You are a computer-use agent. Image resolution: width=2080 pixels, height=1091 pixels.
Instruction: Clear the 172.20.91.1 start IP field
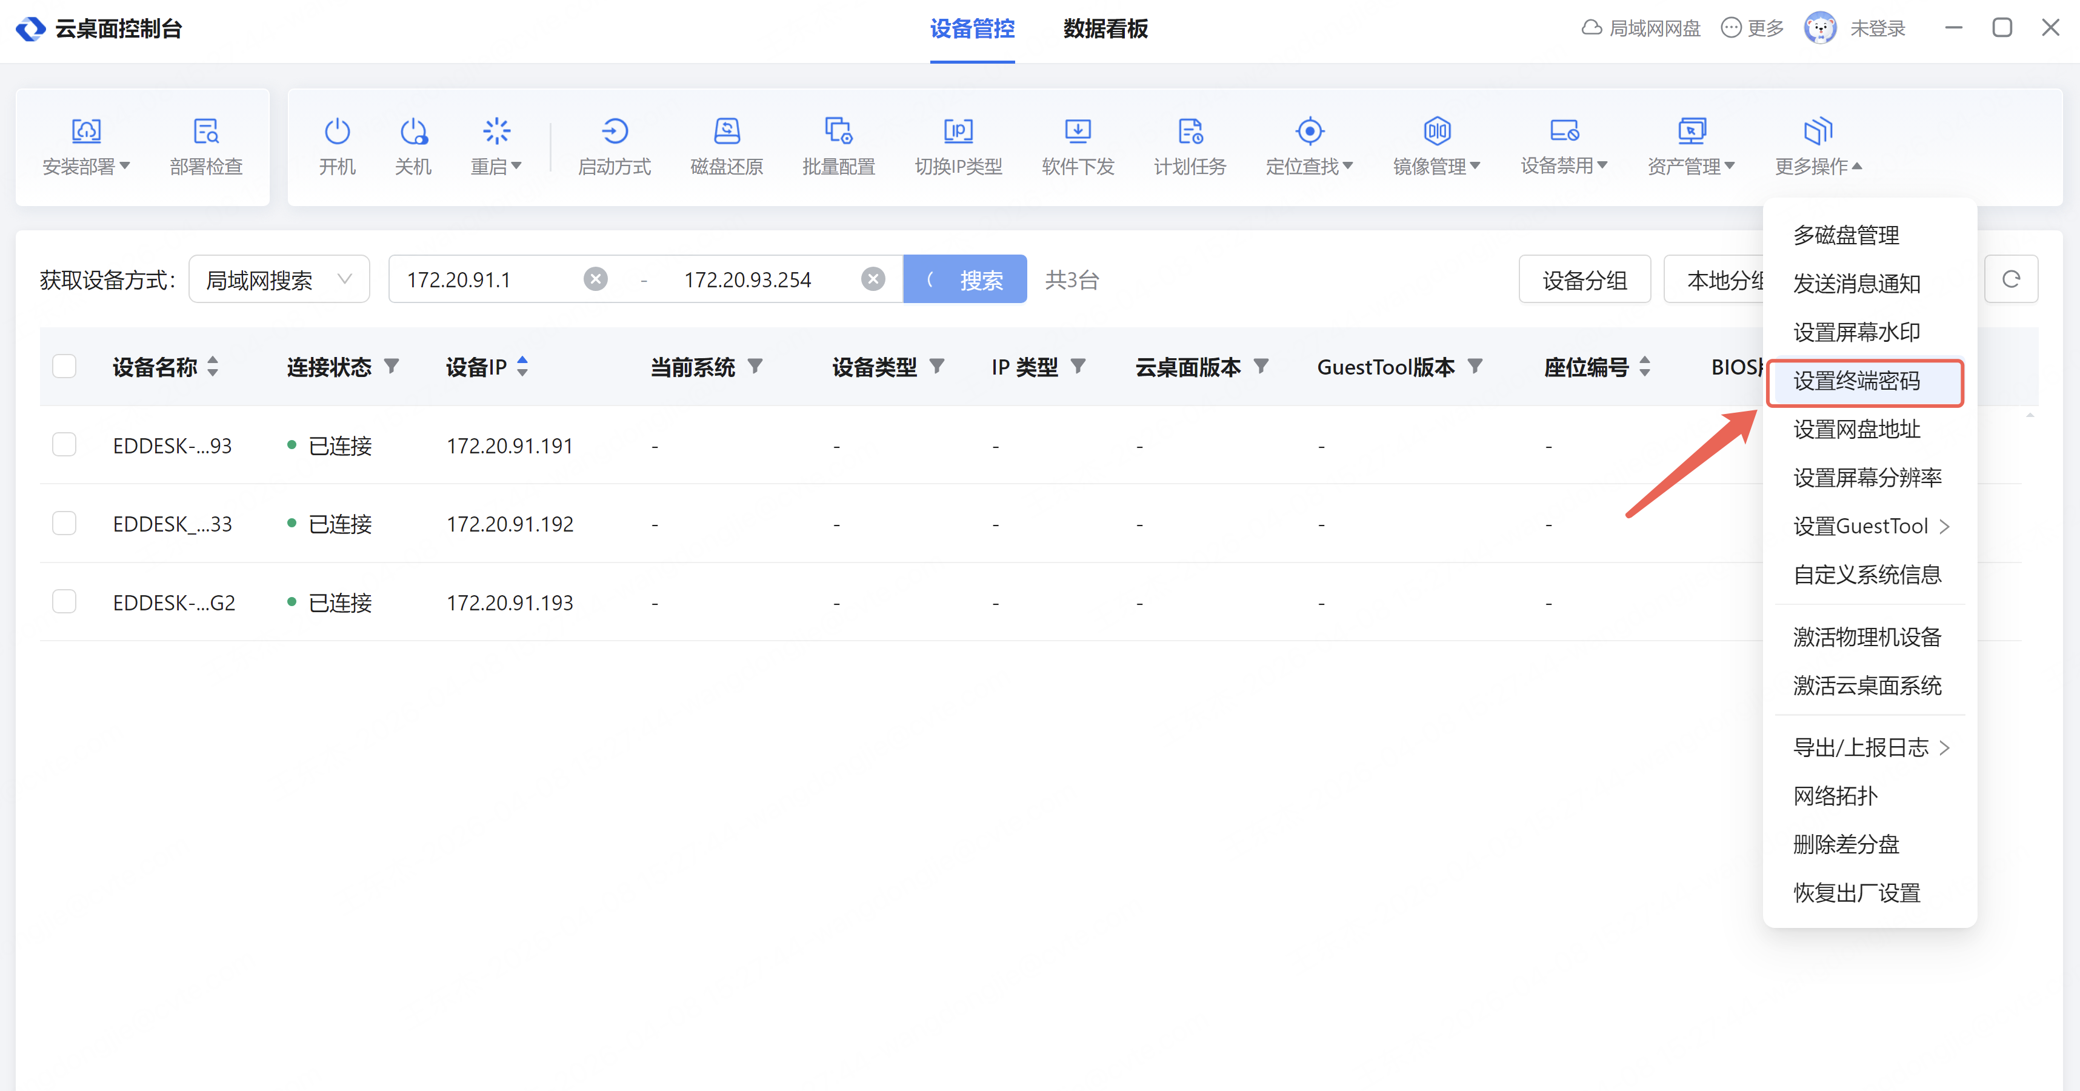tap(595, 279)
